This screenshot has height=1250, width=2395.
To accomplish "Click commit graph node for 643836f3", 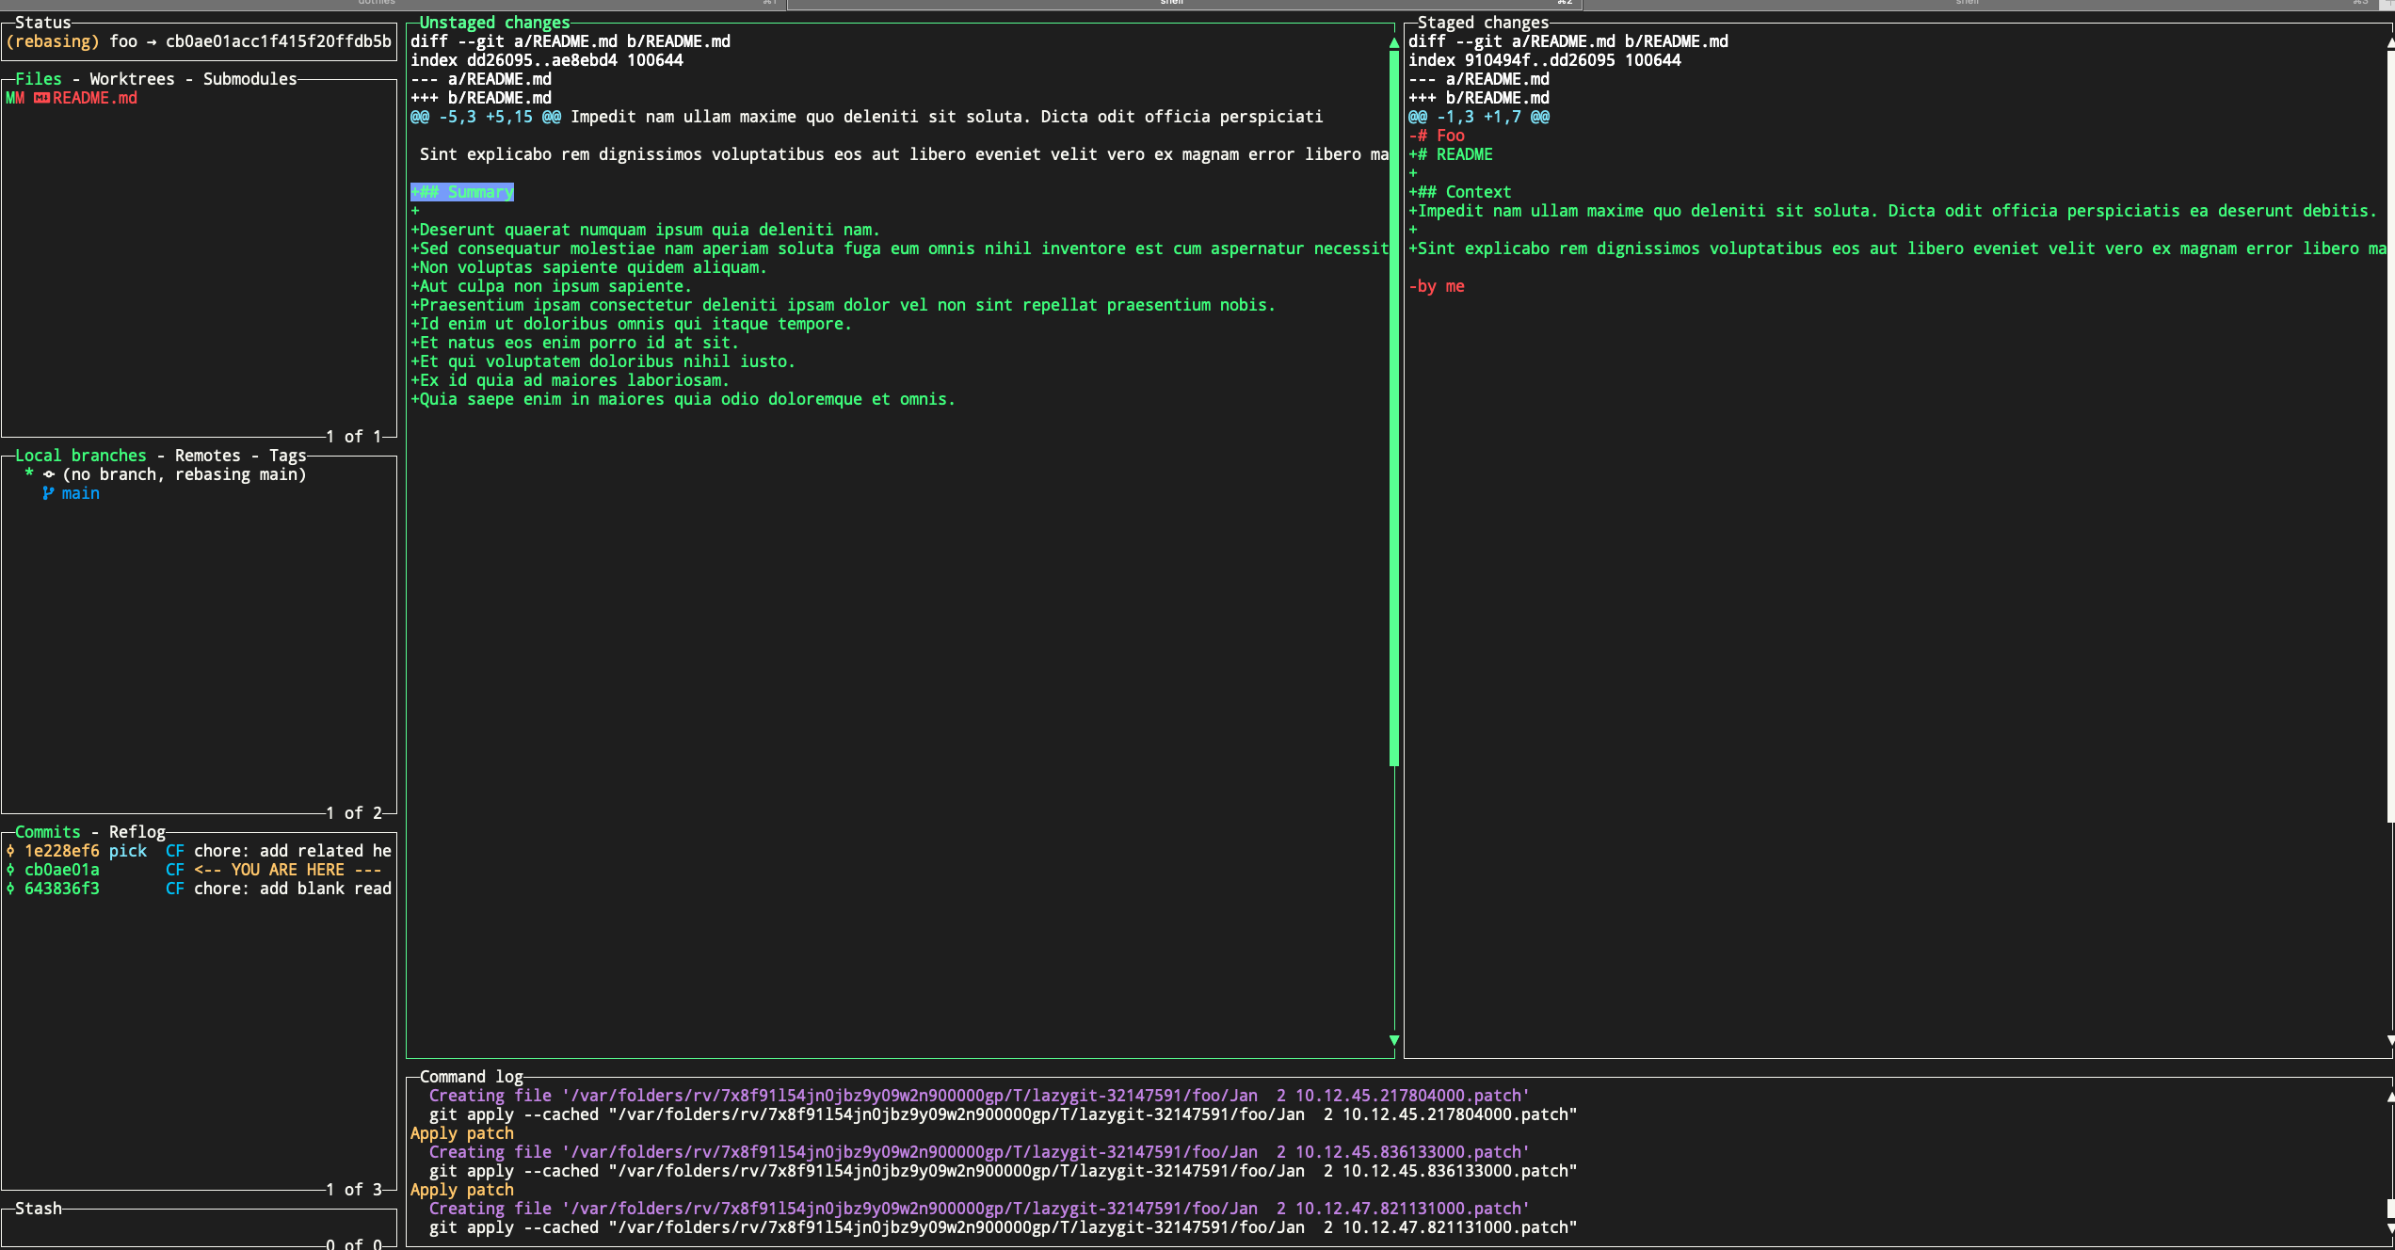I will (10, 889).
